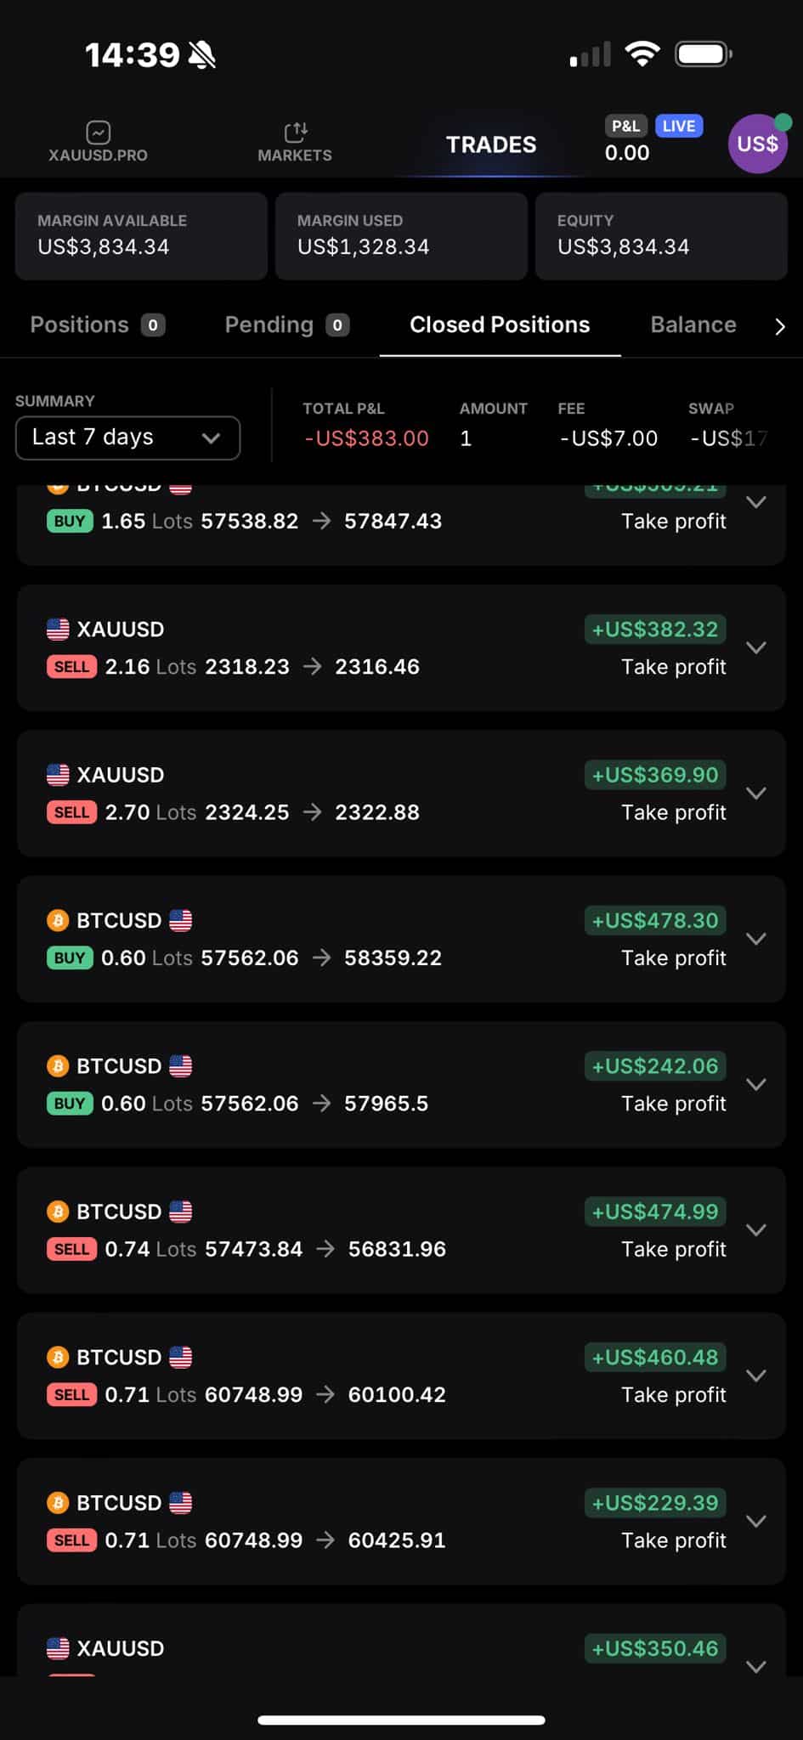This screenshot has width=803, height=1740.
Task: Select the TRADES navigation tab
Action: (x=491, y=144)
